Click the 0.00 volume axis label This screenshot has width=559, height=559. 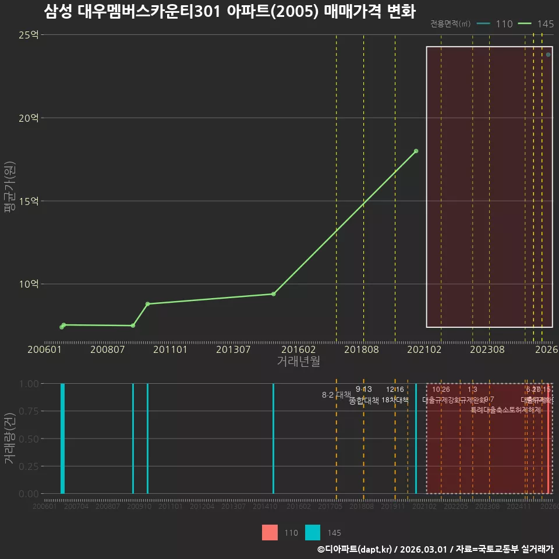[29, 494]
